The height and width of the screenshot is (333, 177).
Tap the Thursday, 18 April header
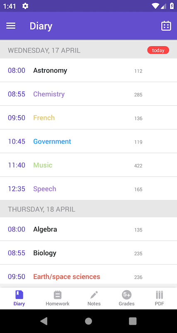[x=88, y=209]
